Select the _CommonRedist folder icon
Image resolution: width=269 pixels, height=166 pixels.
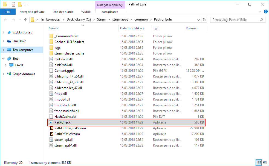(x=51, y=36)
